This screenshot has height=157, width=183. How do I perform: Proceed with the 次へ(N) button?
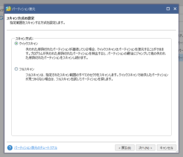tap(146, 148)
